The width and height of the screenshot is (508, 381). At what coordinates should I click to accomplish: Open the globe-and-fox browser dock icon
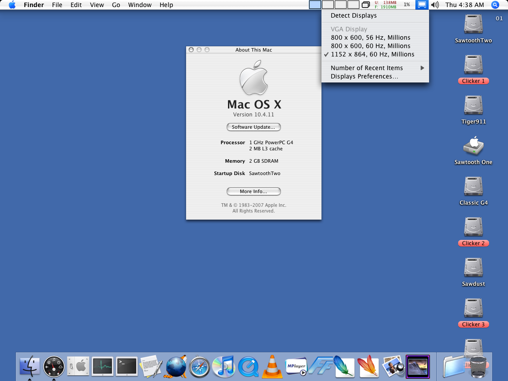(x=176, y=366)
